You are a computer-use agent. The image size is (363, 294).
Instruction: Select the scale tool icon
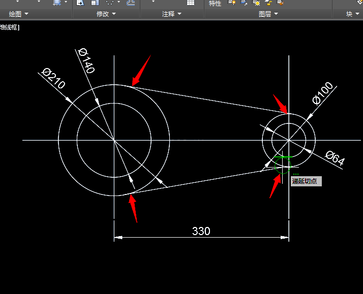click(x=95, y=3)
